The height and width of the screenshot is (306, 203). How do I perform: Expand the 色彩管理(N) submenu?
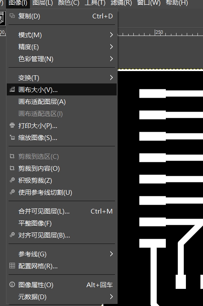pos(62,59)
